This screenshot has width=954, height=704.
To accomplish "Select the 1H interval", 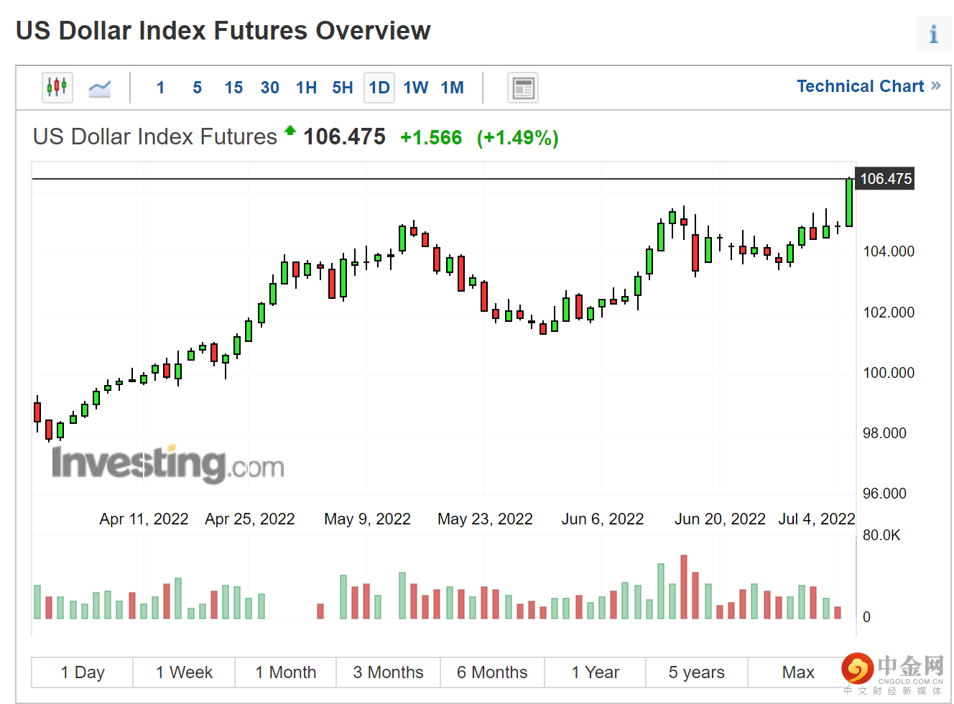I will [x=306, y=88].
